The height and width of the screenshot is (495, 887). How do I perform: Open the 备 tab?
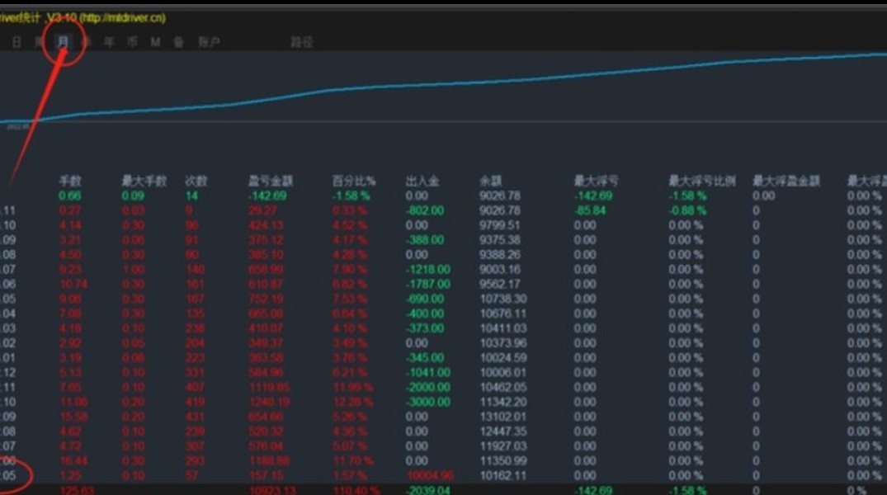179,42
